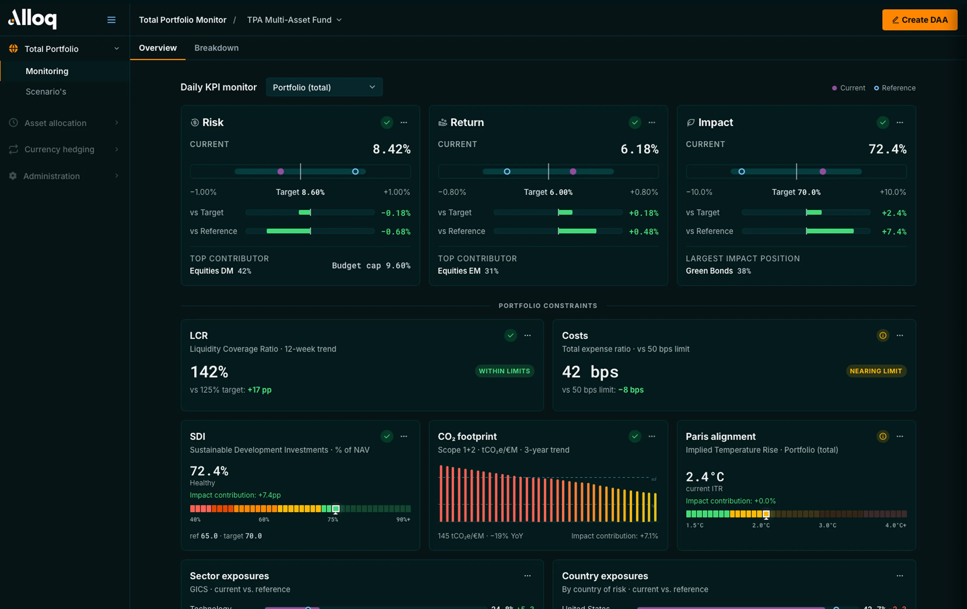The height and width of the screenshot is (609, 967).
Task: Click the Risk card purple current dot
Action: point(281,171)
